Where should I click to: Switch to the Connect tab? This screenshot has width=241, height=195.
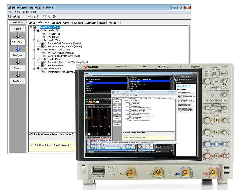pos(67,23)
